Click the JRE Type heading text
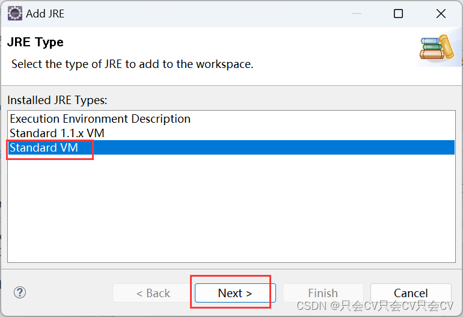This screenshot has width=463, height=317. [35, 42]
